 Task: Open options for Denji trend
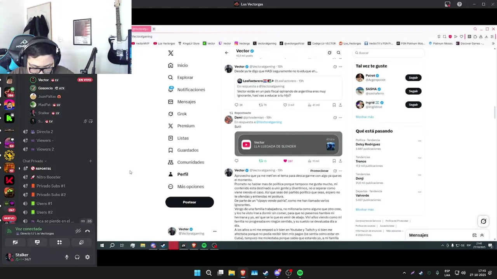[419, 175]
